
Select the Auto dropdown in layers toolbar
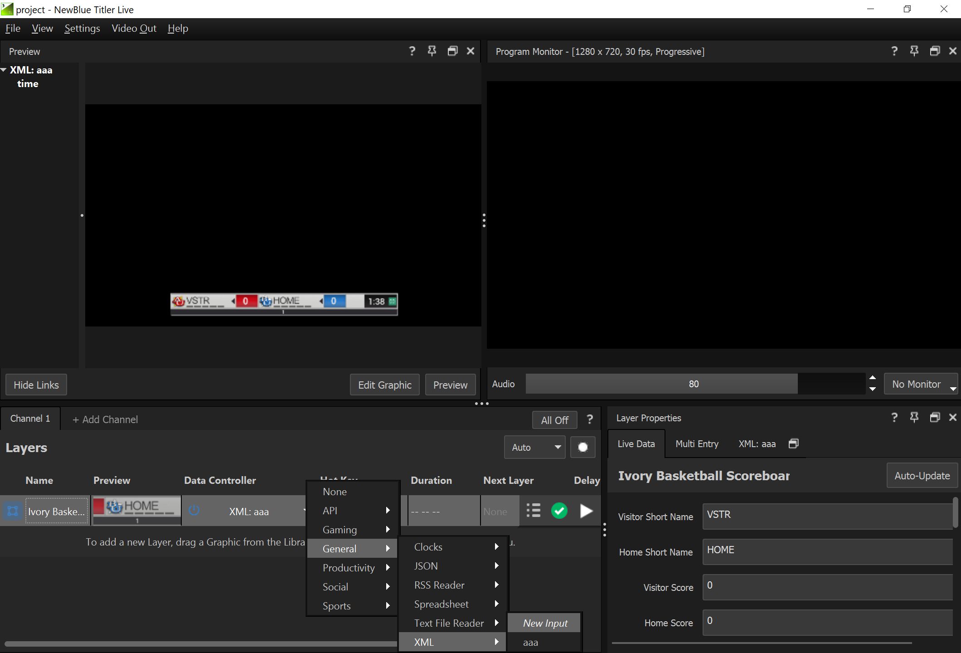[534, 447]
